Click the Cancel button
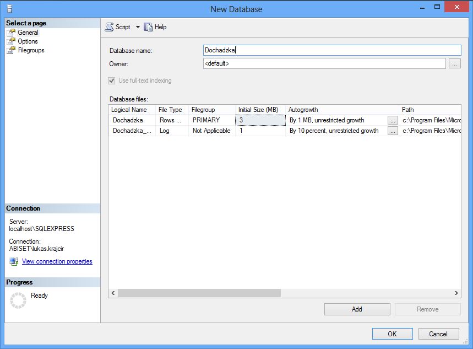Image resolution: width=473 pixels, height=349 pixels. 439,334
